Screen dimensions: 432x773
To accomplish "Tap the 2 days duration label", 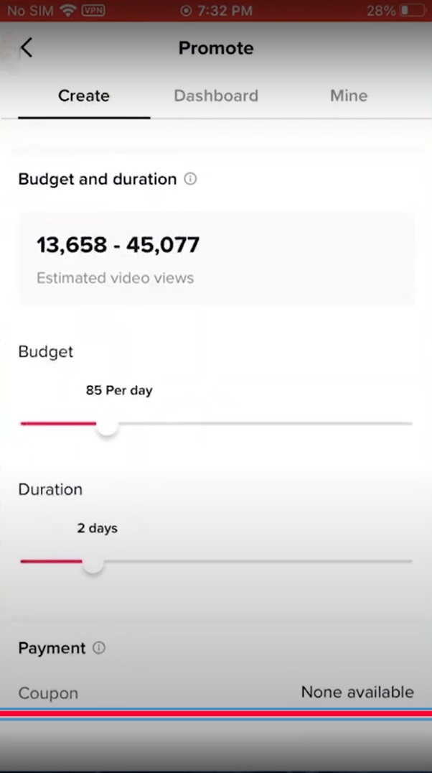I will 98,529.
